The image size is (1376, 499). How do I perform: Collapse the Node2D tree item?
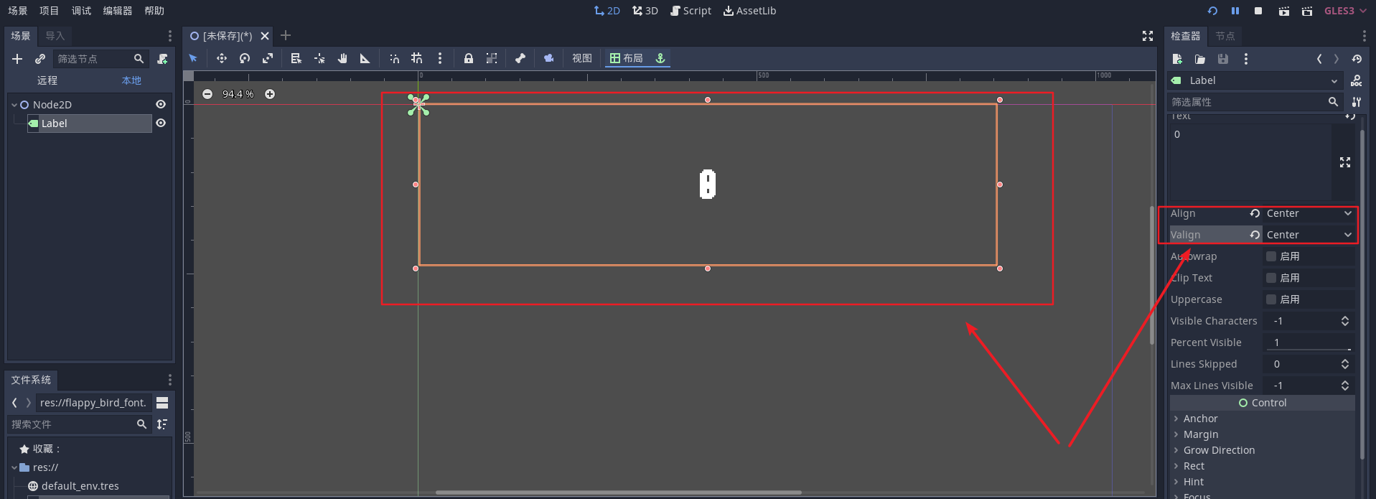click(14, 105)
